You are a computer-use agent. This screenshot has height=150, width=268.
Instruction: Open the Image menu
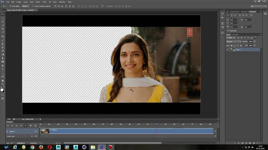tap(19, 2)
